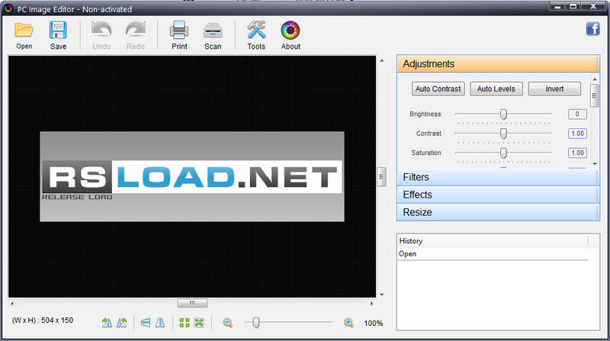Expand the Resize panel
Image resolution: width=610 pixels, height=341 pixels.
[498, 212]
